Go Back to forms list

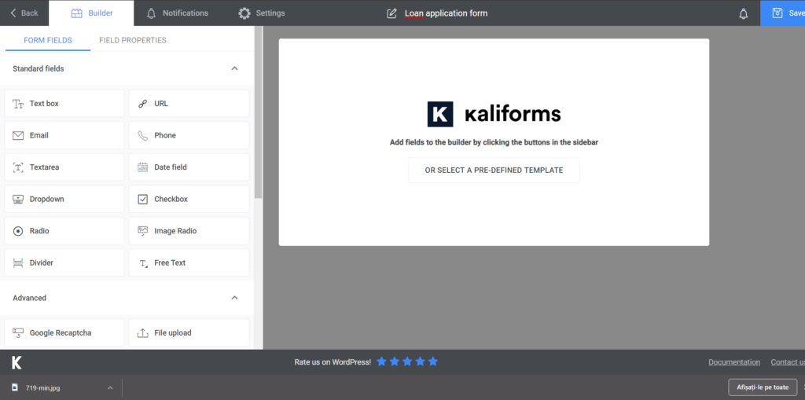(24, 13)
